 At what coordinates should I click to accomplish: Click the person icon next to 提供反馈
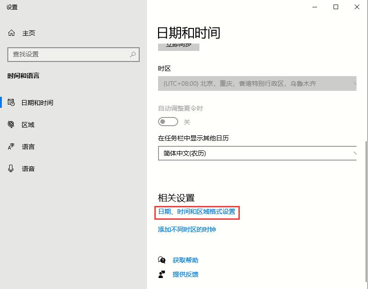click(161, 274)
